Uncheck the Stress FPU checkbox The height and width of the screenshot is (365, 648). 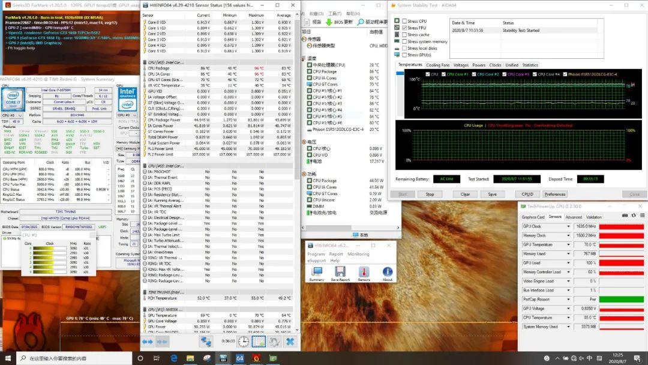404,28
